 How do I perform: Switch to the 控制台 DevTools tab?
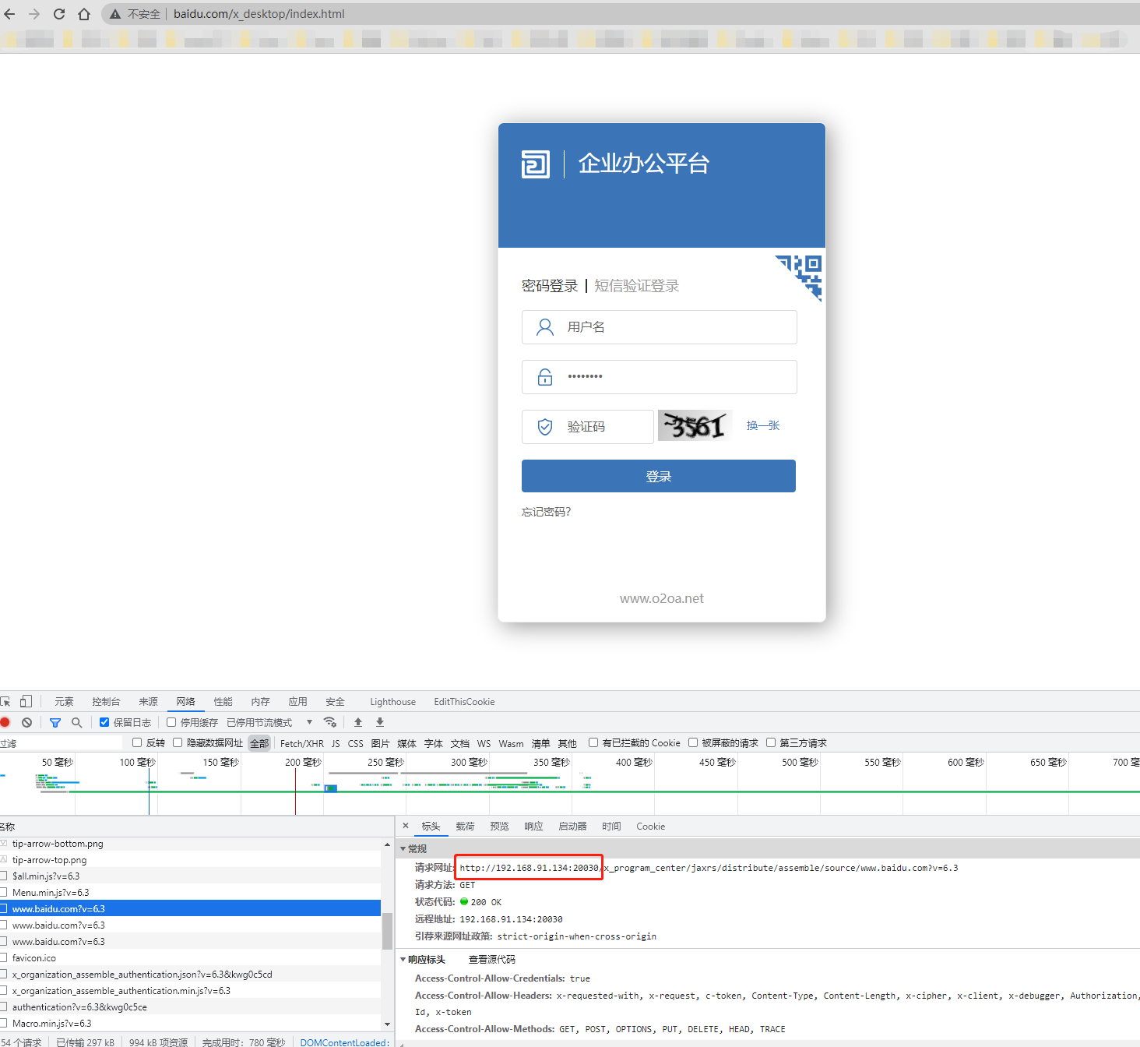[106, 701]
